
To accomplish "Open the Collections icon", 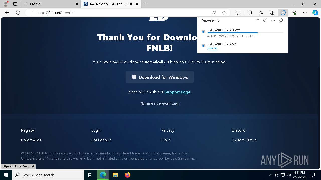I will tap(272, 13).
